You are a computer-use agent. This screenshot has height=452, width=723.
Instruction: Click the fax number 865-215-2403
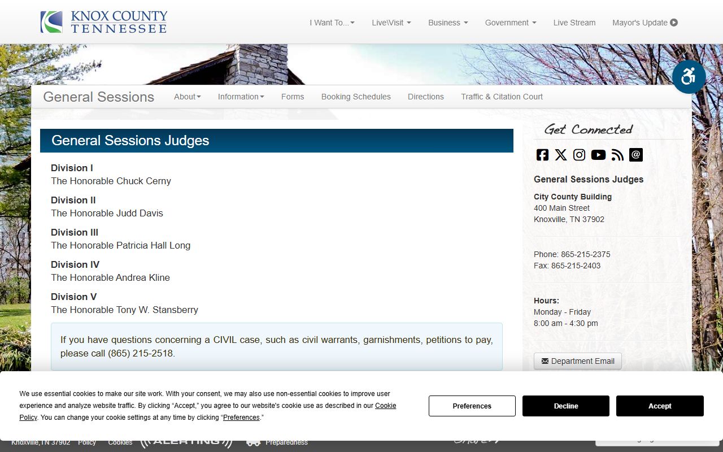[x=576, y=266]
